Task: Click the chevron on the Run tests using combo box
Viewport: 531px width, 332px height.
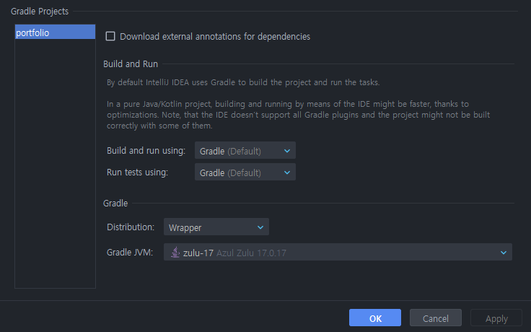Action: [x=287, y=172]
